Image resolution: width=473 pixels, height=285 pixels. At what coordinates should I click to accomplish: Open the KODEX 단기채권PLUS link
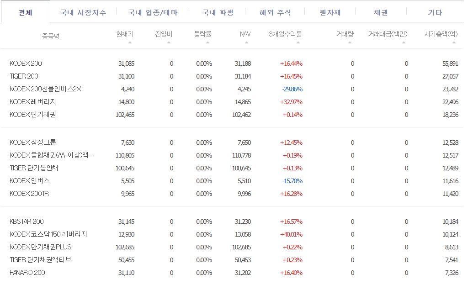click(40, 247)
